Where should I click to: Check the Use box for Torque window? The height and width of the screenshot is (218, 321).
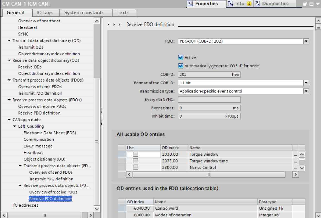135,154
